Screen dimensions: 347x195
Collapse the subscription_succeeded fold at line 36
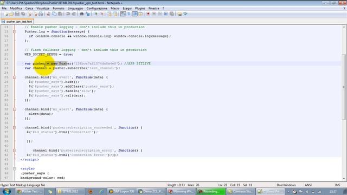click(15, 128)
